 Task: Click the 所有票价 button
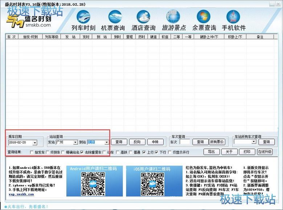coord(217,142)
